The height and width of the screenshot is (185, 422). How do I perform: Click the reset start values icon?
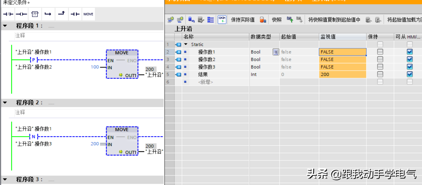[191, 20]
